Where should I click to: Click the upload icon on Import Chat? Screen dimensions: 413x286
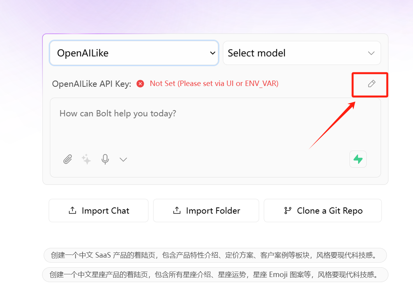[x=72, y=210]
